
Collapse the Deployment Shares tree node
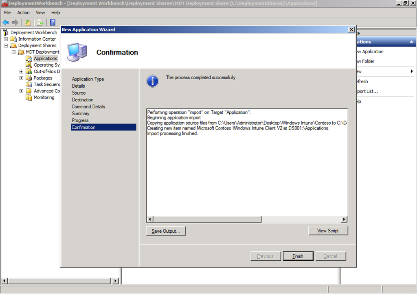pos(6,45)
